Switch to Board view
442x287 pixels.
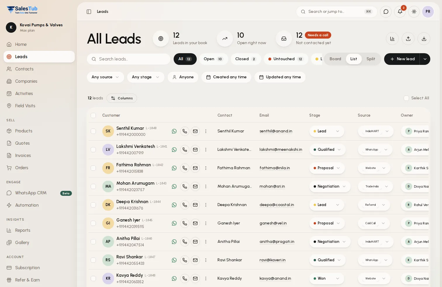[x=335, y=59]
